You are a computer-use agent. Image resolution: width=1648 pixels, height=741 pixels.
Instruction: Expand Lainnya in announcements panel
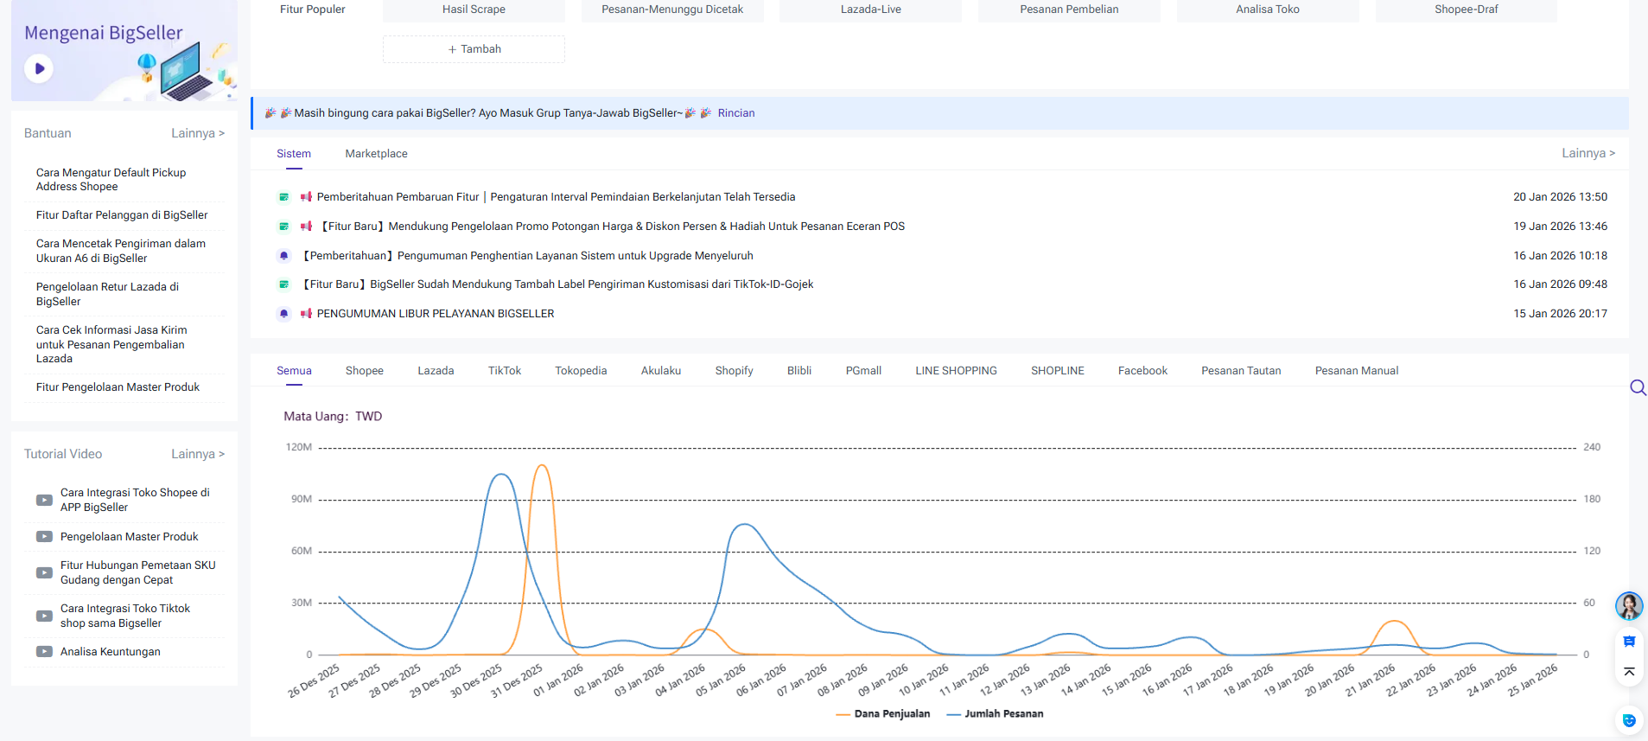coord(1588,153)
